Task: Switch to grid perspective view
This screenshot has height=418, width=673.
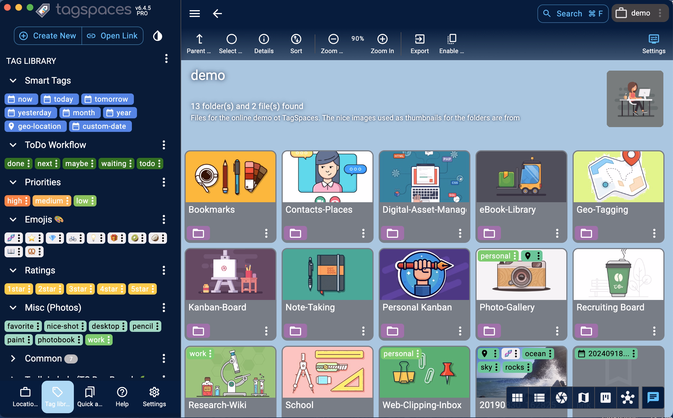Action: point(517,398)
